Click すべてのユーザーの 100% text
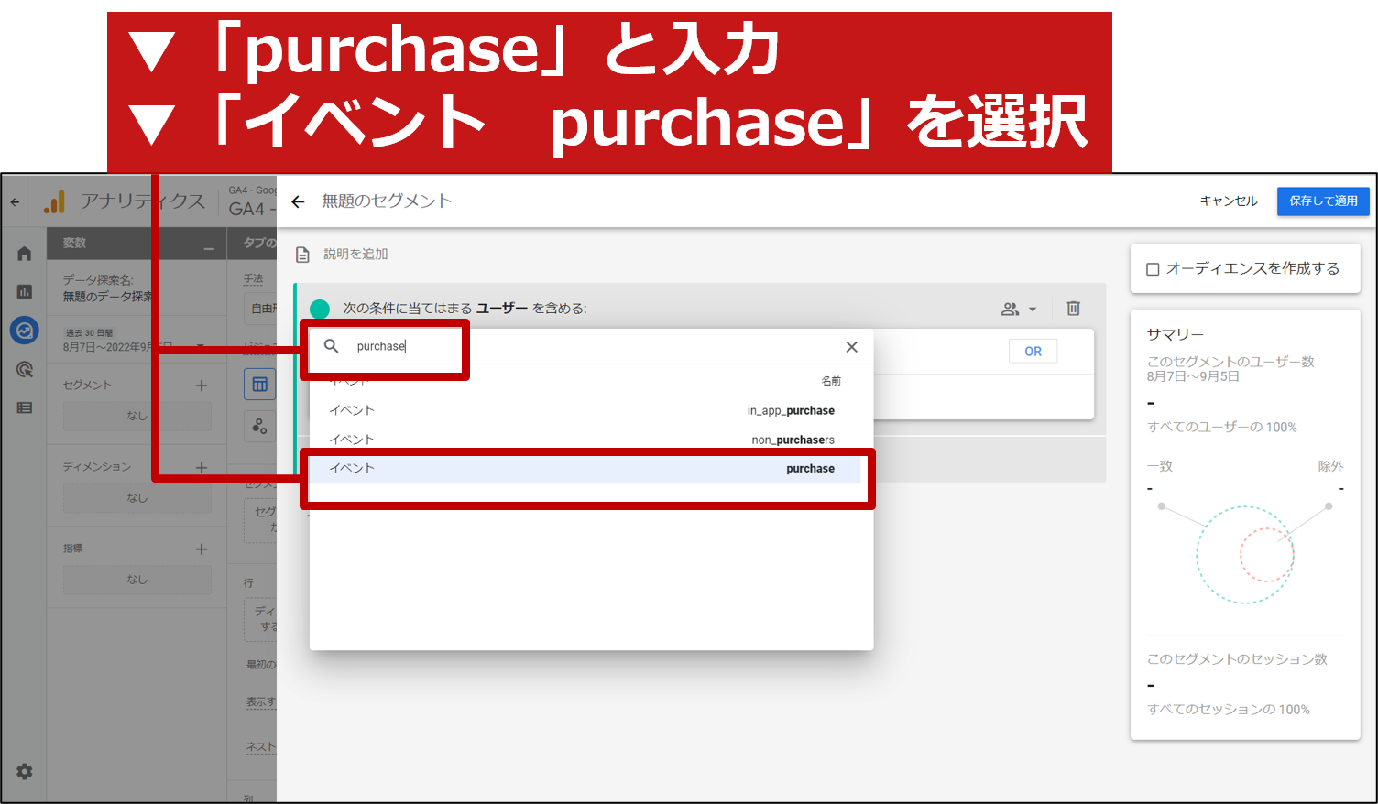The height and width of the screenshot is (804, 1378). (x=1222, y=428)
